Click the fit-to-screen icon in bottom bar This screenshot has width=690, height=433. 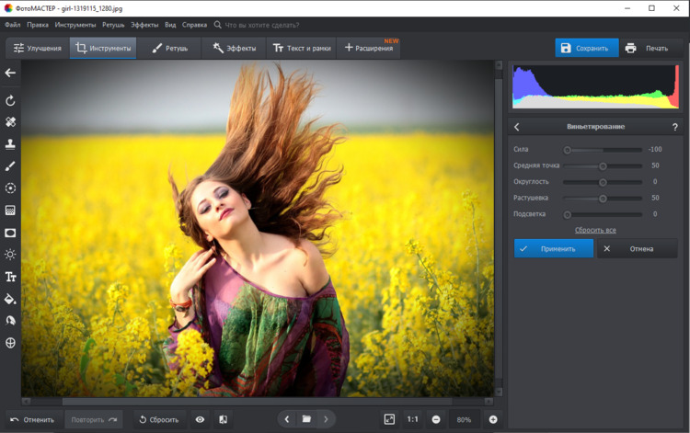pyautogui.click(x=389, y=419)
